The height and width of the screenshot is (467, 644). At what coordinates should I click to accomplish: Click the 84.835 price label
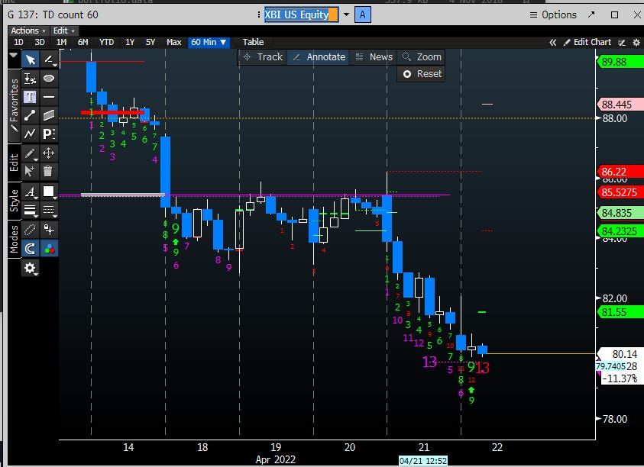(x=620, y=213)
